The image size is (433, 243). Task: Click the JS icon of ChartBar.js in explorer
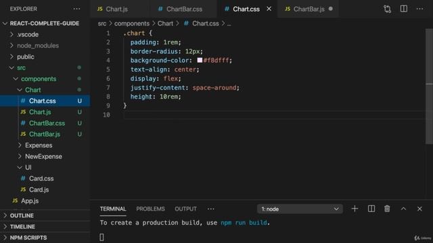[23, 134]
